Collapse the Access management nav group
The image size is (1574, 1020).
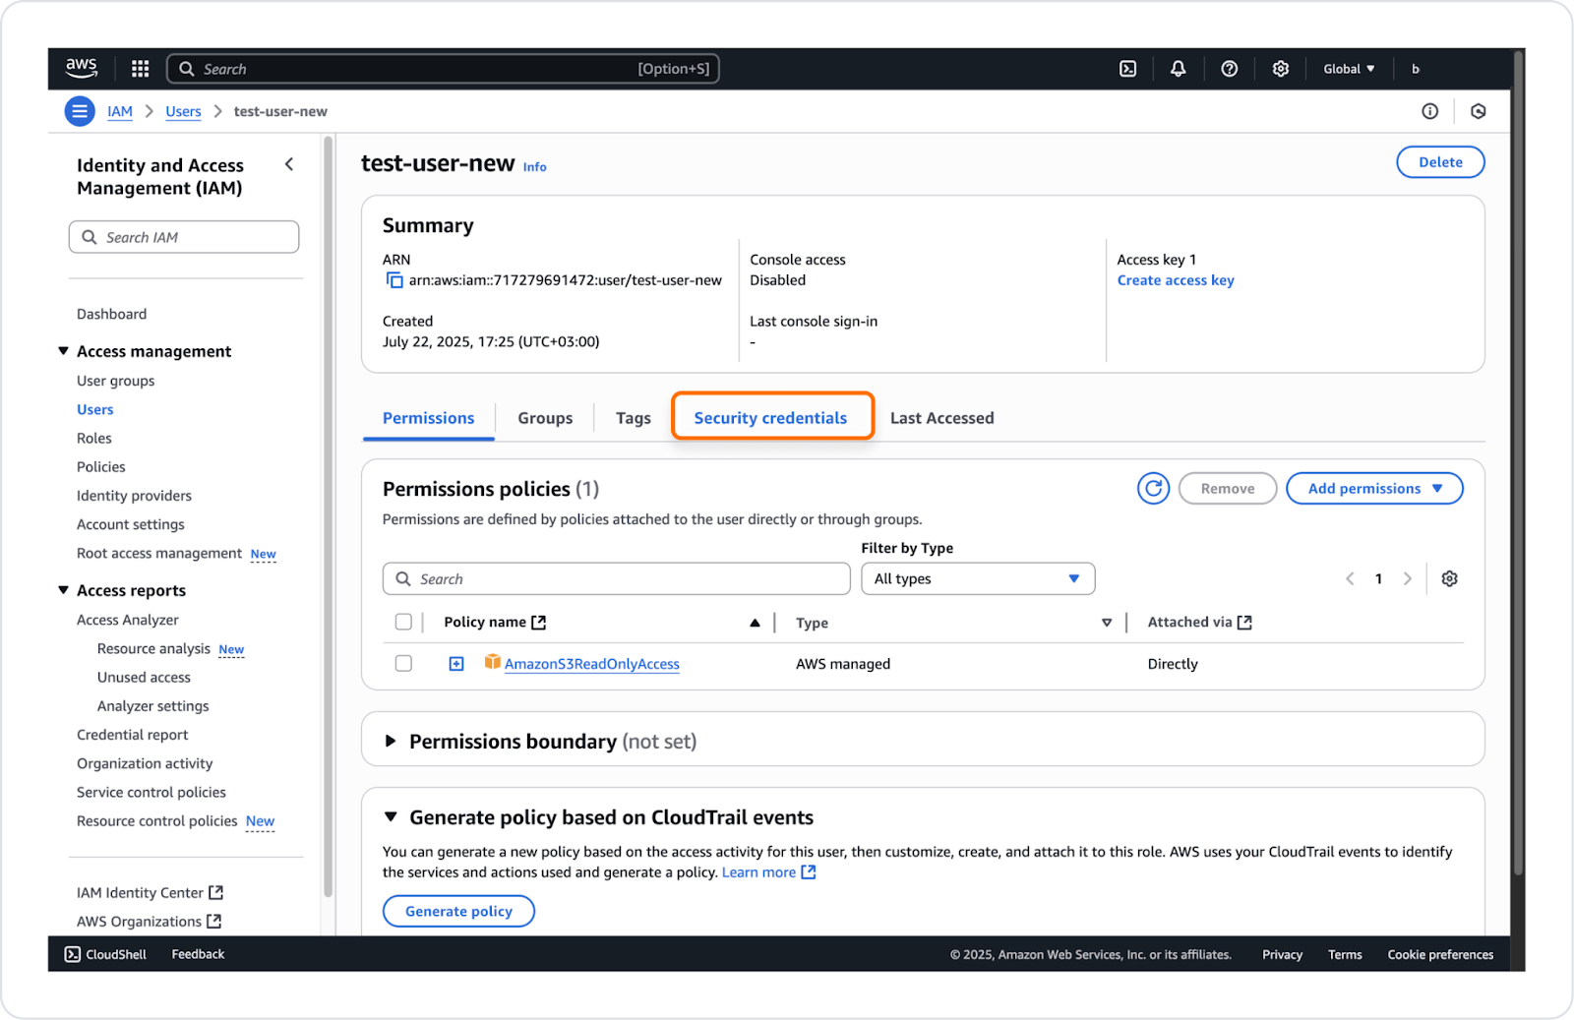click(x=64, y=350)
